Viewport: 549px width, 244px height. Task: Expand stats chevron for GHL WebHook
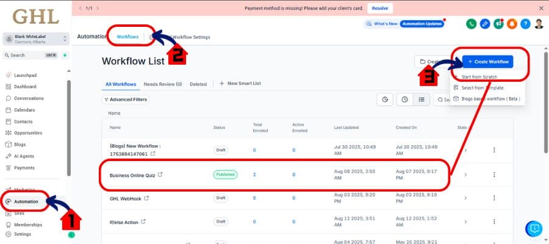(465, 198)
